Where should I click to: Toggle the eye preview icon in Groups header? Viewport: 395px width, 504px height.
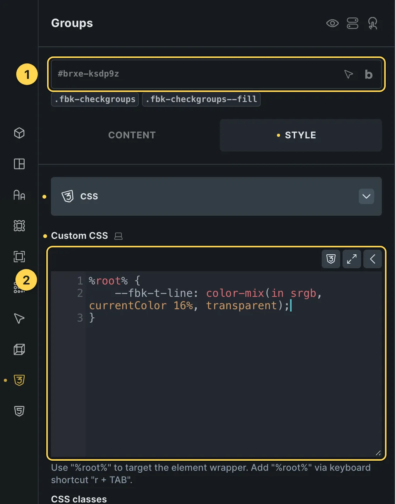(332, 23)
